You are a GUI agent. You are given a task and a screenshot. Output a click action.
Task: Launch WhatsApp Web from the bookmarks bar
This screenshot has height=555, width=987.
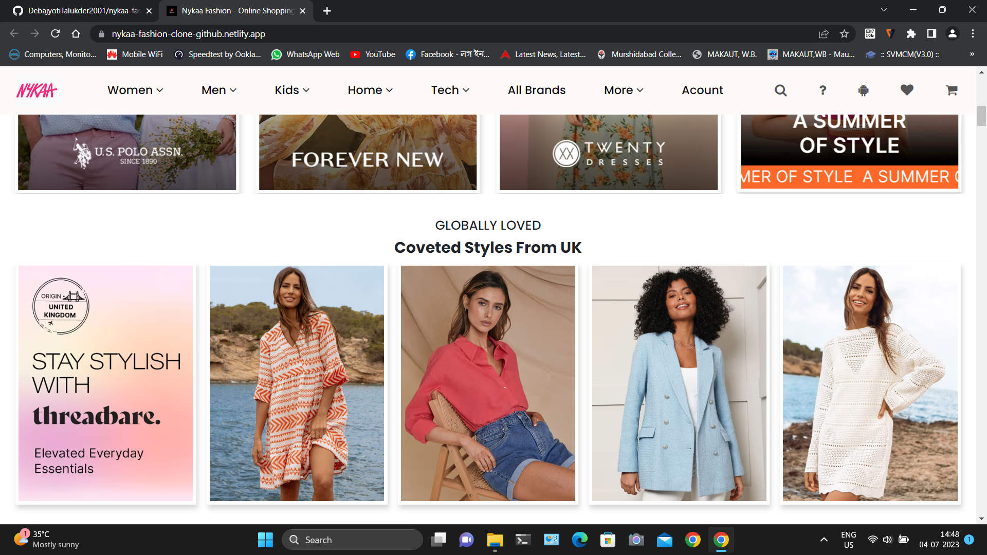click(x=305, y=54)
